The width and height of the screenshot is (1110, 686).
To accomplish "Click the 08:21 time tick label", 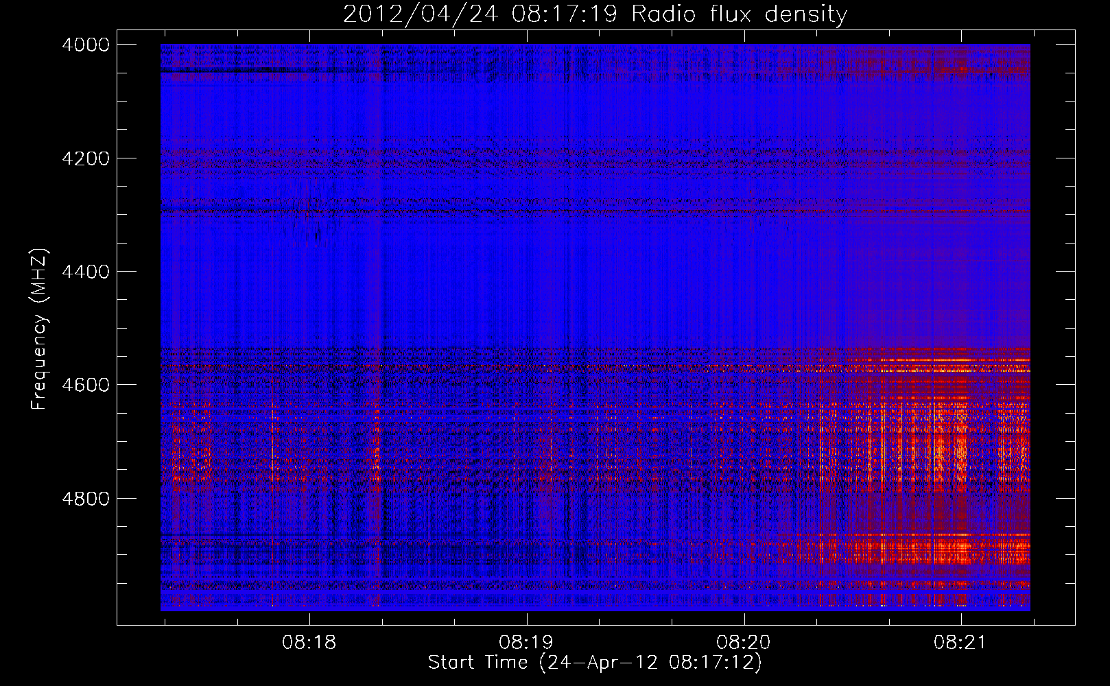I will point(960,642).
